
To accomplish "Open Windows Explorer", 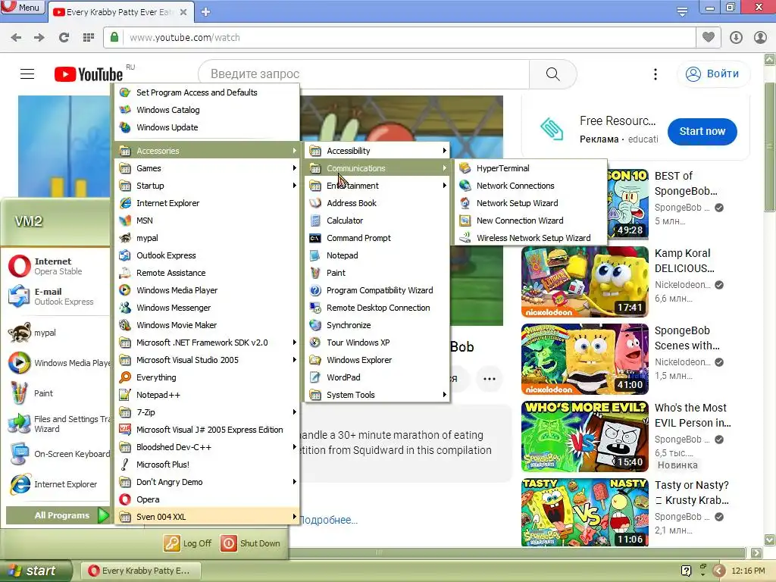I will 377,360.
